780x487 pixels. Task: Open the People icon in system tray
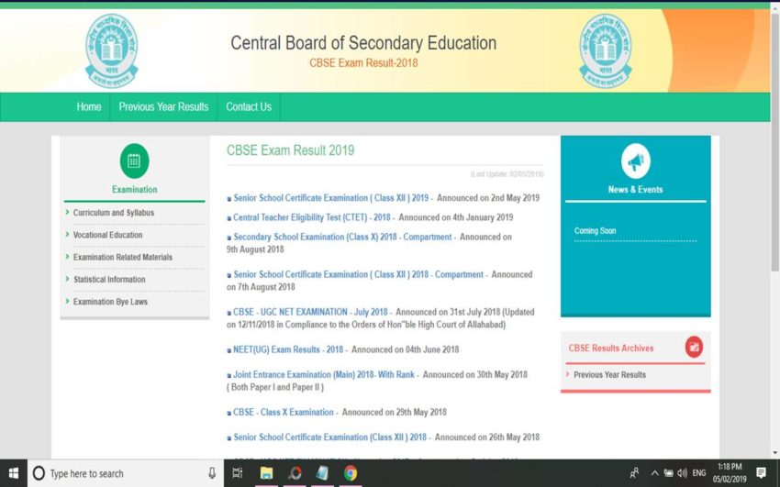pos(634,473)
